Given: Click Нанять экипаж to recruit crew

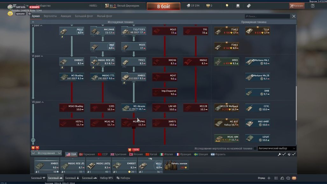Looking at the screenshot, I should (x=177, y=165).
